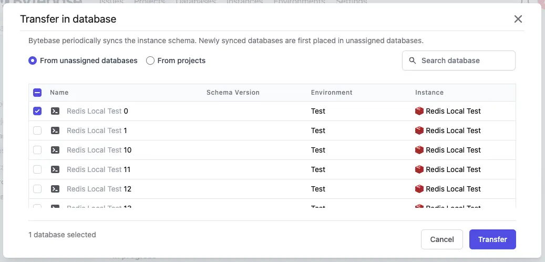Click the Redis Local Test 1 database name
The image size is (545, 262).
[x=97, y=130]
